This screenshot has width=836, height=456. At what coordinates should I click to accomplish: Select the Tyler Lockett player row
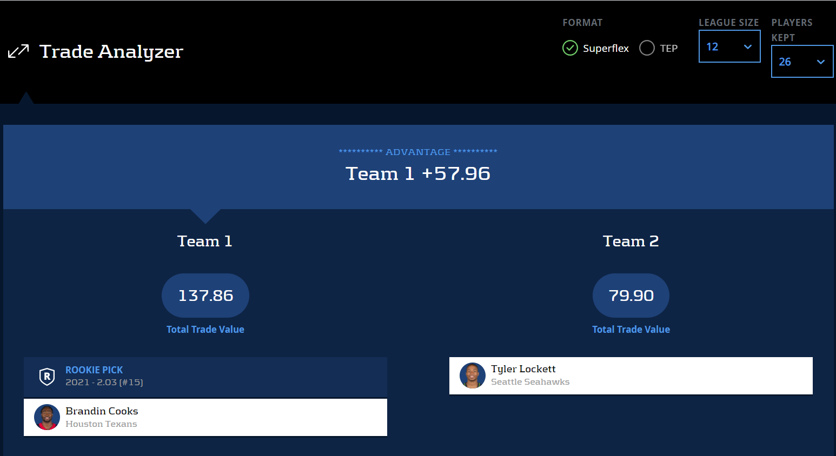coord(631,375)
